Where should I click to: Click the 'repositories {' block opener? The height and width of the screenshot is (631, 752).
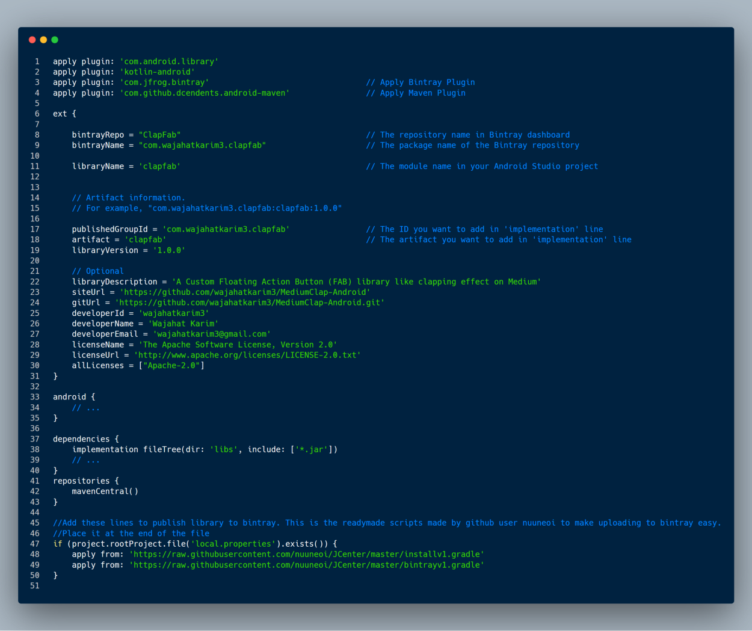tap(86, 481)
